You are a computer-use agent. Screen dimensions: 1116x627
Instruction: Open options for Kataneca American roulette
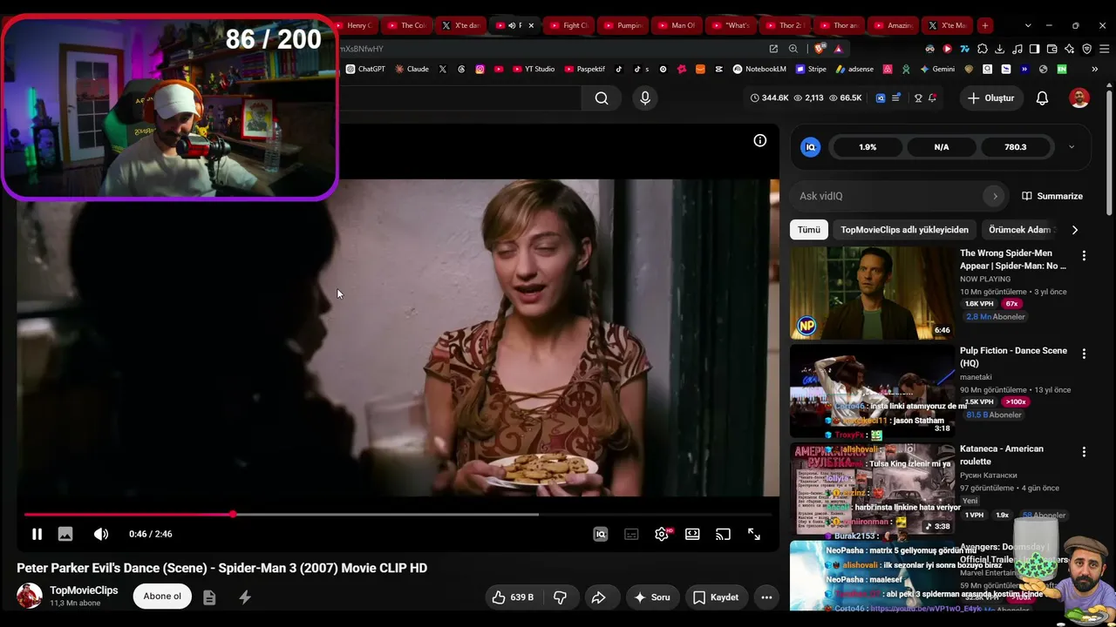[x=1084, y=453]
